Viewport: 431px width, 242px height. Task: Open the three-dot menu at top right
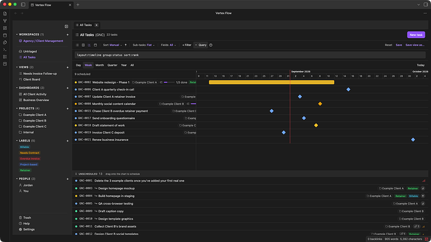point(425,13)
